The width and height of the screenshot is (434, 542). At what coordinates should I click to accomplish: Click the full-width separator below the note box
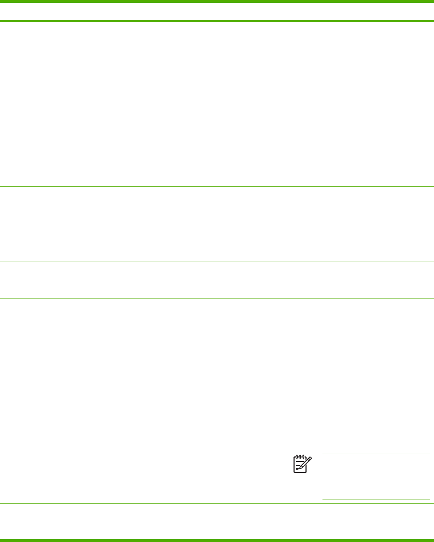click(217, 503)
